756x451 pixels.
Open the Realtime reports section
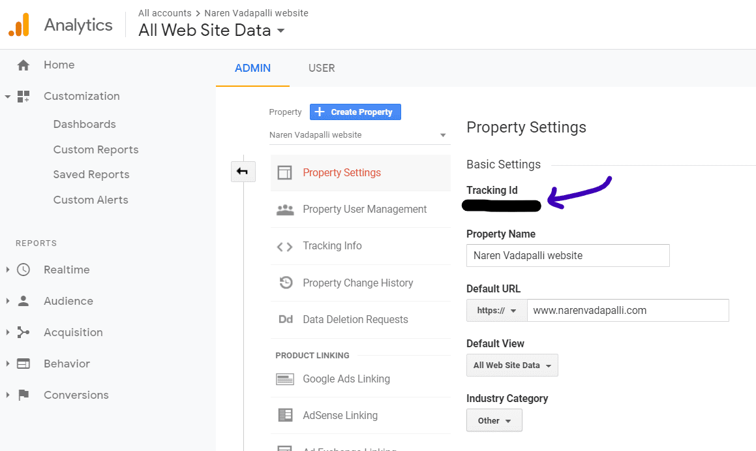pyautogui.click(x=67, y=270)
